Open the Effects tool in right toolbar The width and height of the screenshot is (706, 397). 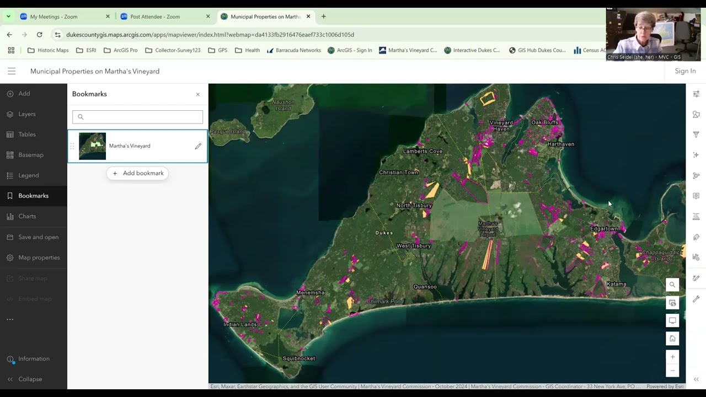(696, 155)
